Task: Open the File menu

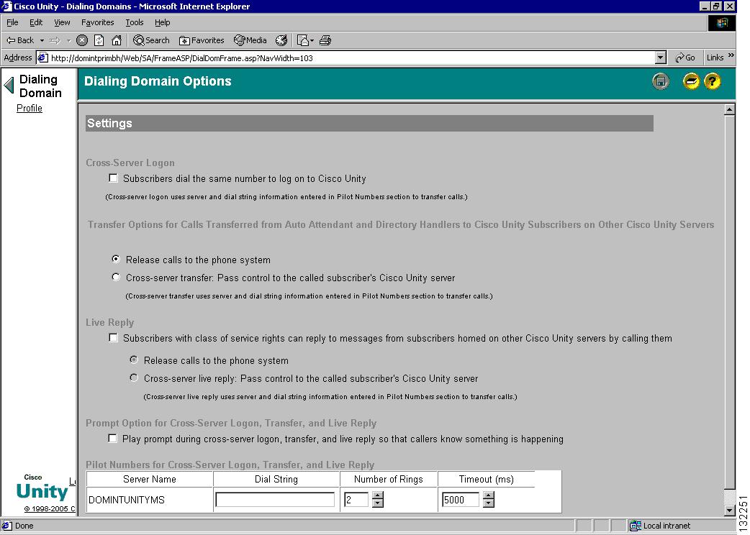Action: [x=12, y=22]
